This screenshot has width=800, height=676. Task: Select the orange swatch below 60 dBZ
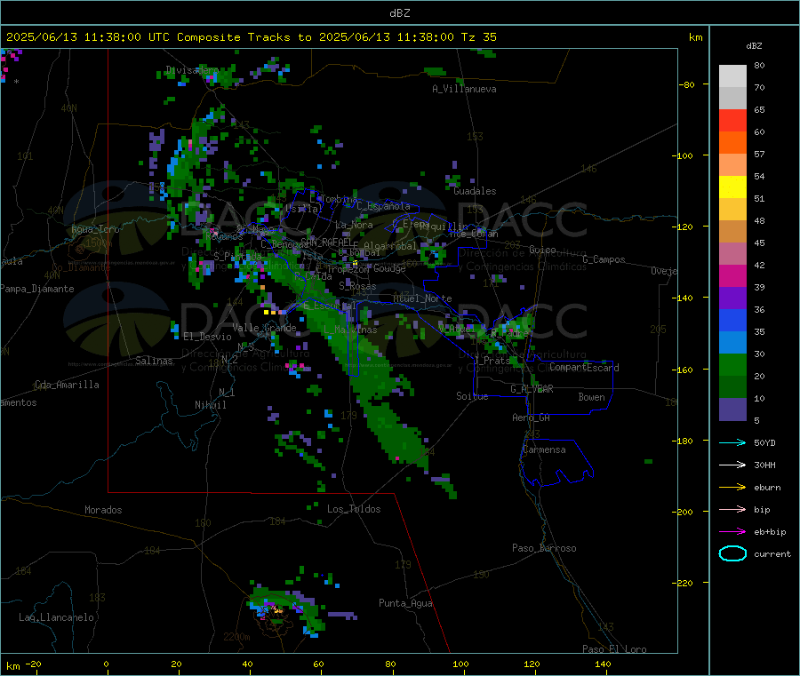[732, 143]
